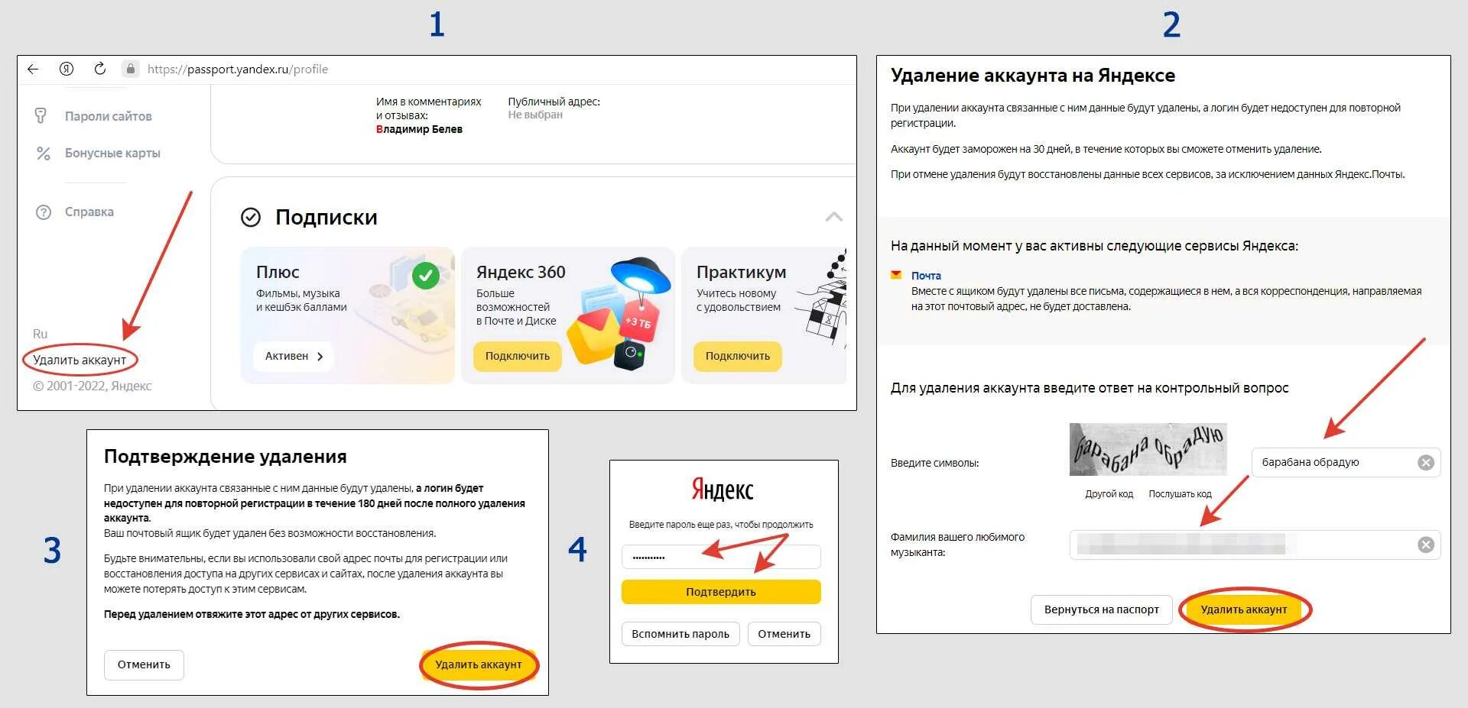
Task: Click Отменить in deletion confirmation dialog
Action: tap(144, 664)
